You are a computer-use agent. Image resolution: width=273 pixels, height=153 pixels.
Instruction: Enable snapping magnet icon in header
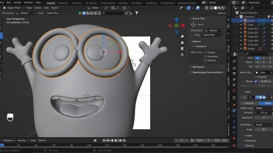pyautogui.click(x=113, y=8)
